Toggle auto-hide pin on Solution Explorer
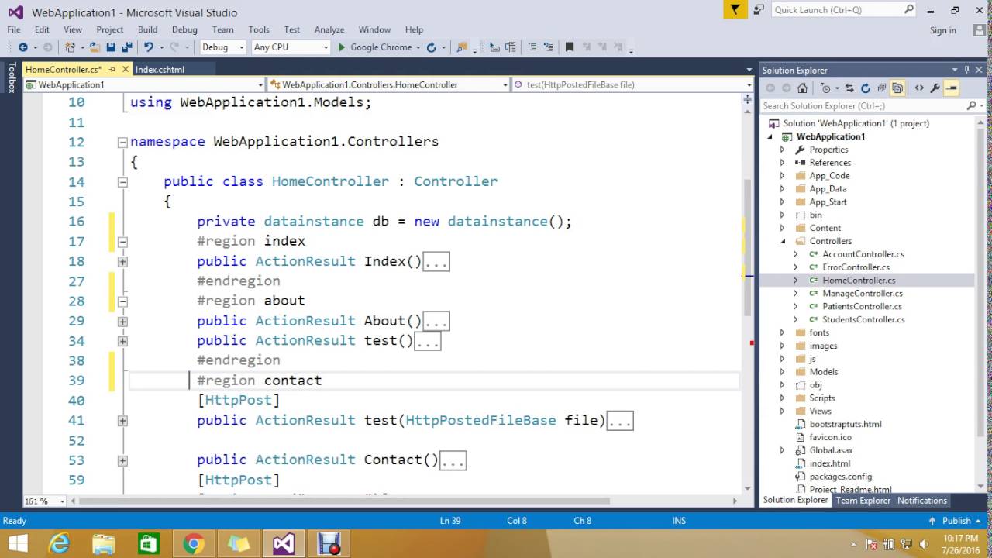 click(x=966, y=70)
